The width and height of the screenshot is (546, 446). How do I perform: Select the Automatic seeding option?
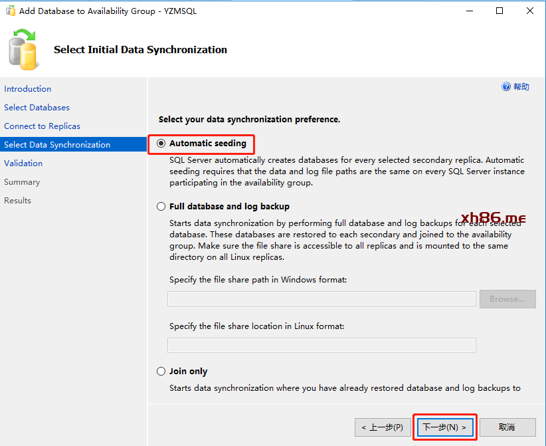[161, 144]
